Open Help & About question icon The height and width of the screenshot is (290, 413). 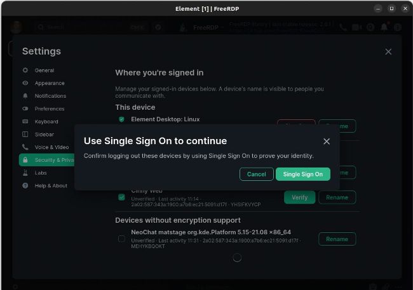pos(25,185)
